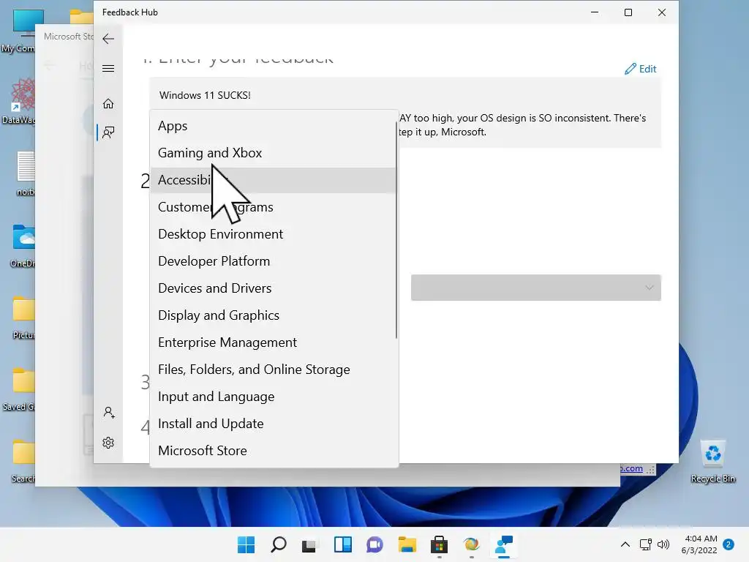Select the Searches folder on desktop

(23, 461)
